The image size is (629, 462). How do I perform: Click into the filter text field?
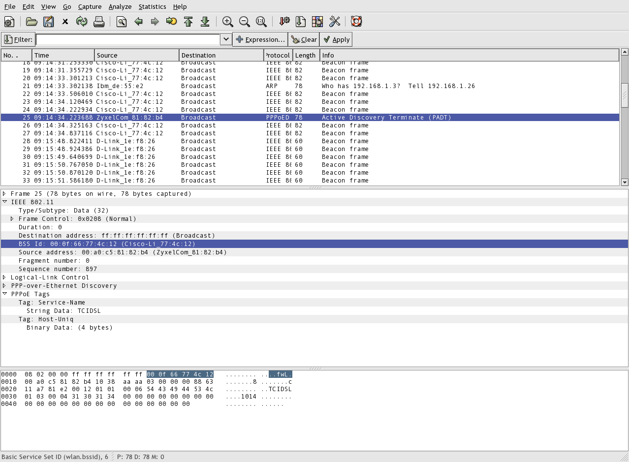(x=128, y=39)
